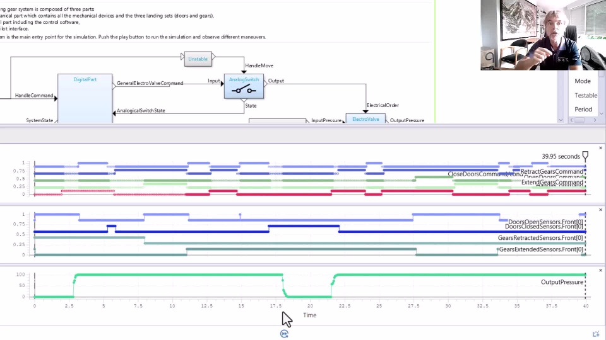
Task: Click the GeneralElectroValveCommand port label
Action: tap(150, 83)
